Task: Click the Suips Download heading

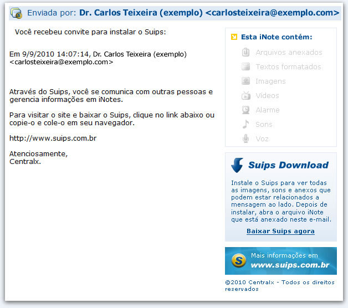Action: coord(288,165)
